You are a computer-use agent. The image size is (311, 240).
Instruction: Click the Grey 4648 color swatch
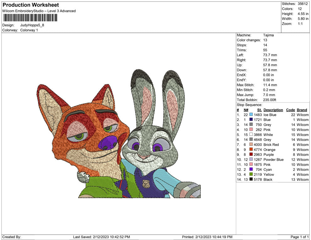[251, 140]
